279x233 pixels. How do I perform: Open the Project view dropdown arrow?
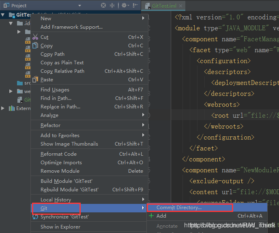point(79,6)
